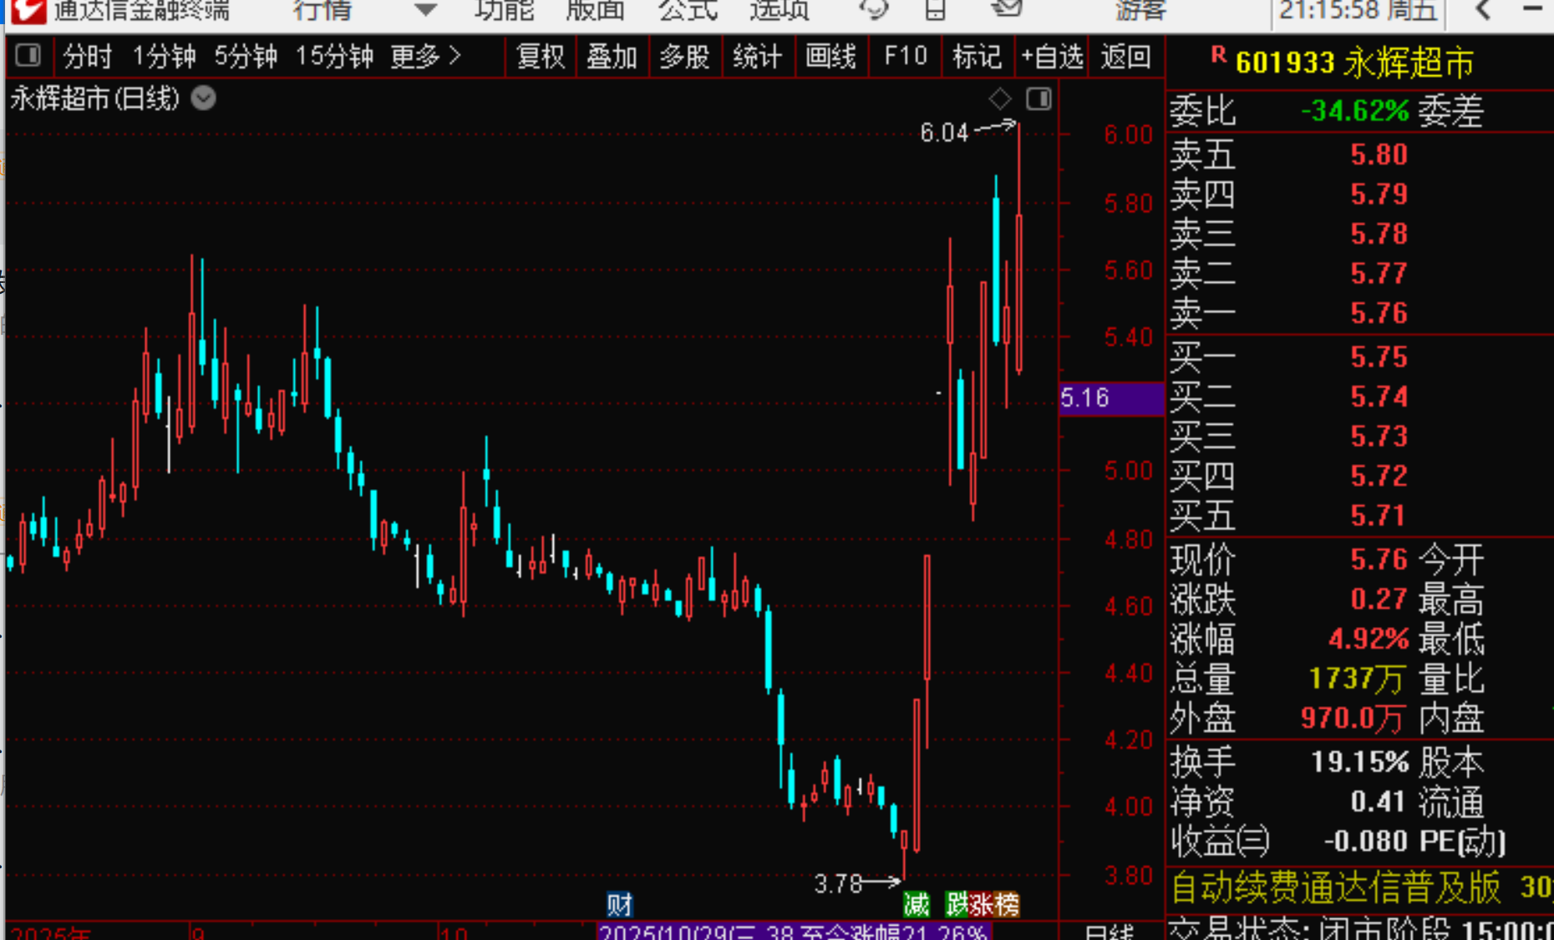Add stock via +自选 button
The image size is (1554, 940).
coord(1053,57)
